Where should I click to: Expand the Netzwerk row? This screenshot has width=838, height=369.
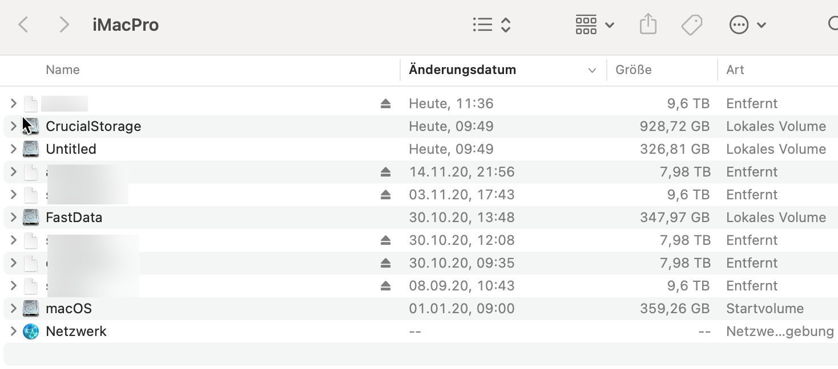click(13, 331)
